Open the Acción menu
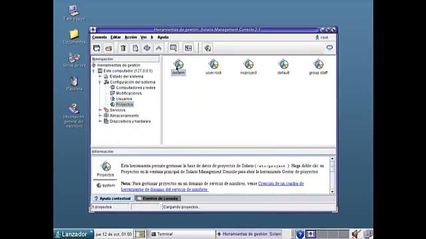The width and height of the screenshot is (426, 239). pos(130,37)
